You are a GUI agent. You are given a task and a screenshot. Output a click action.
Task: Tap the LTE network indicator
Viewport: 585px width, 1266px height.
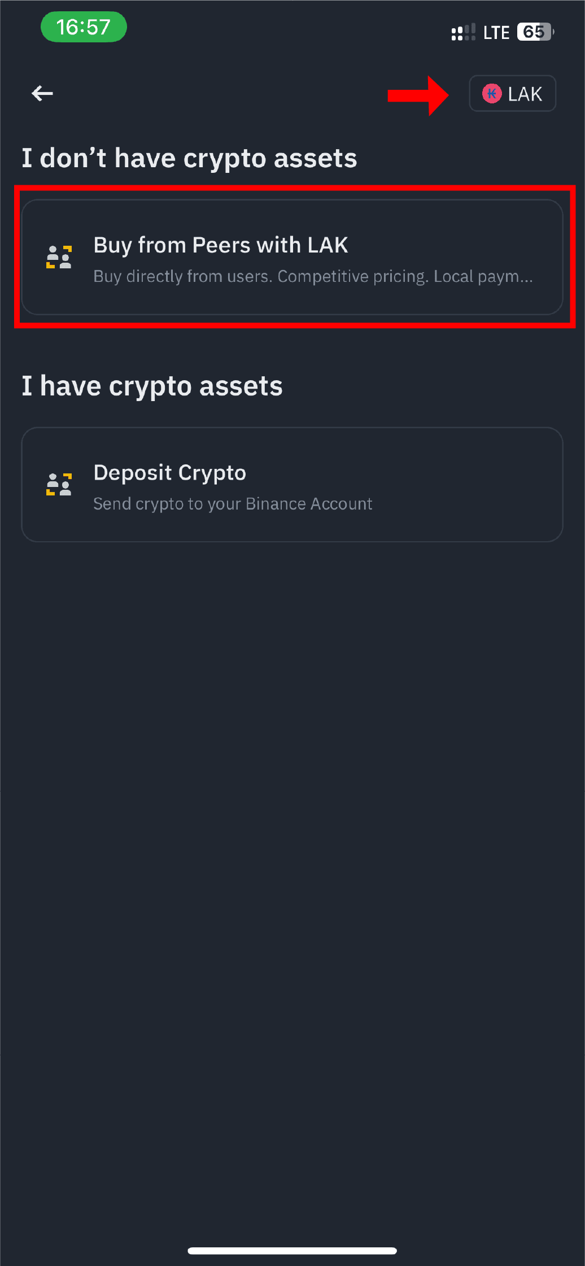point(496,33)
